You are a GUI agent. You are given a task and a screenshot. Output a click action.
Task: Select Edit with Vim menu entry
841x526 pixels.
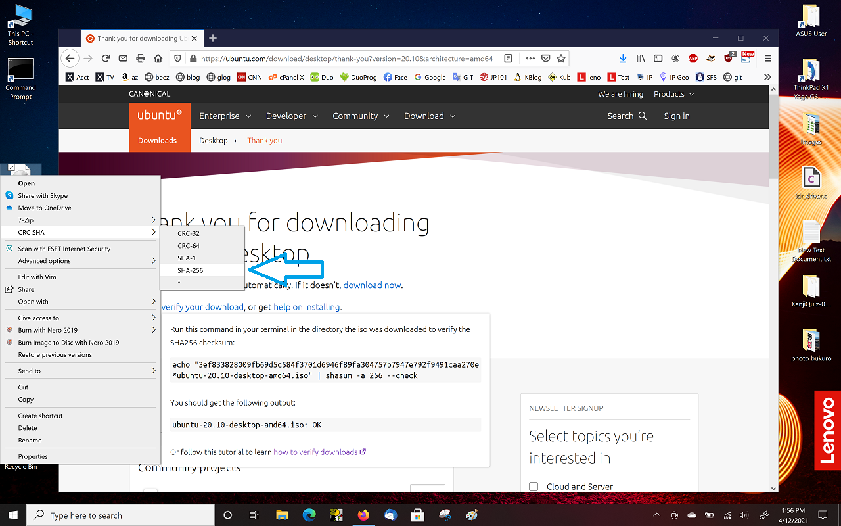[81, 277]
